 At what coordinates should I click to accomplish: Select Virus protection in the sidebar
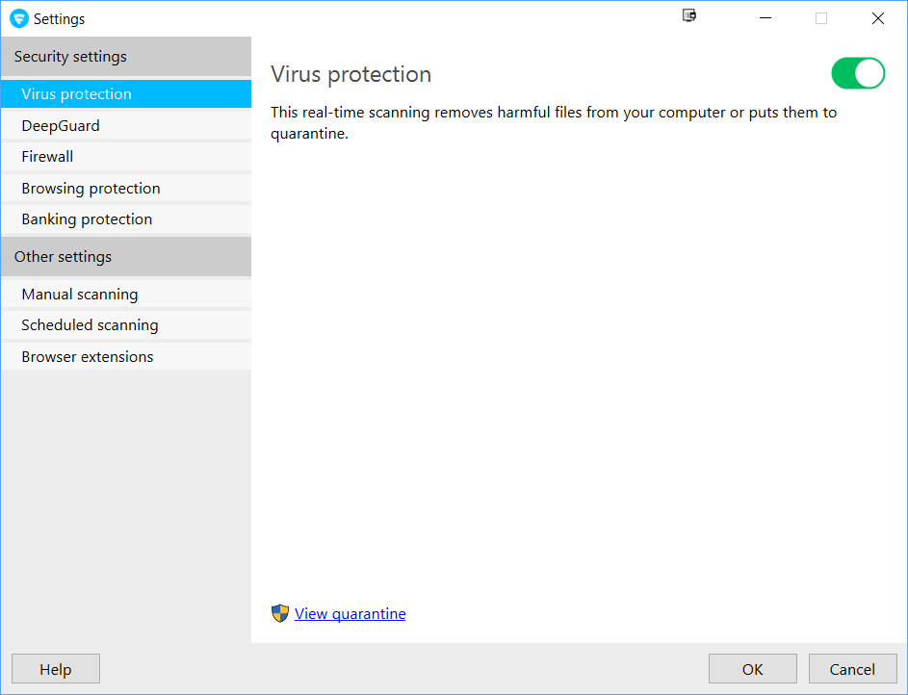[125, 94]
